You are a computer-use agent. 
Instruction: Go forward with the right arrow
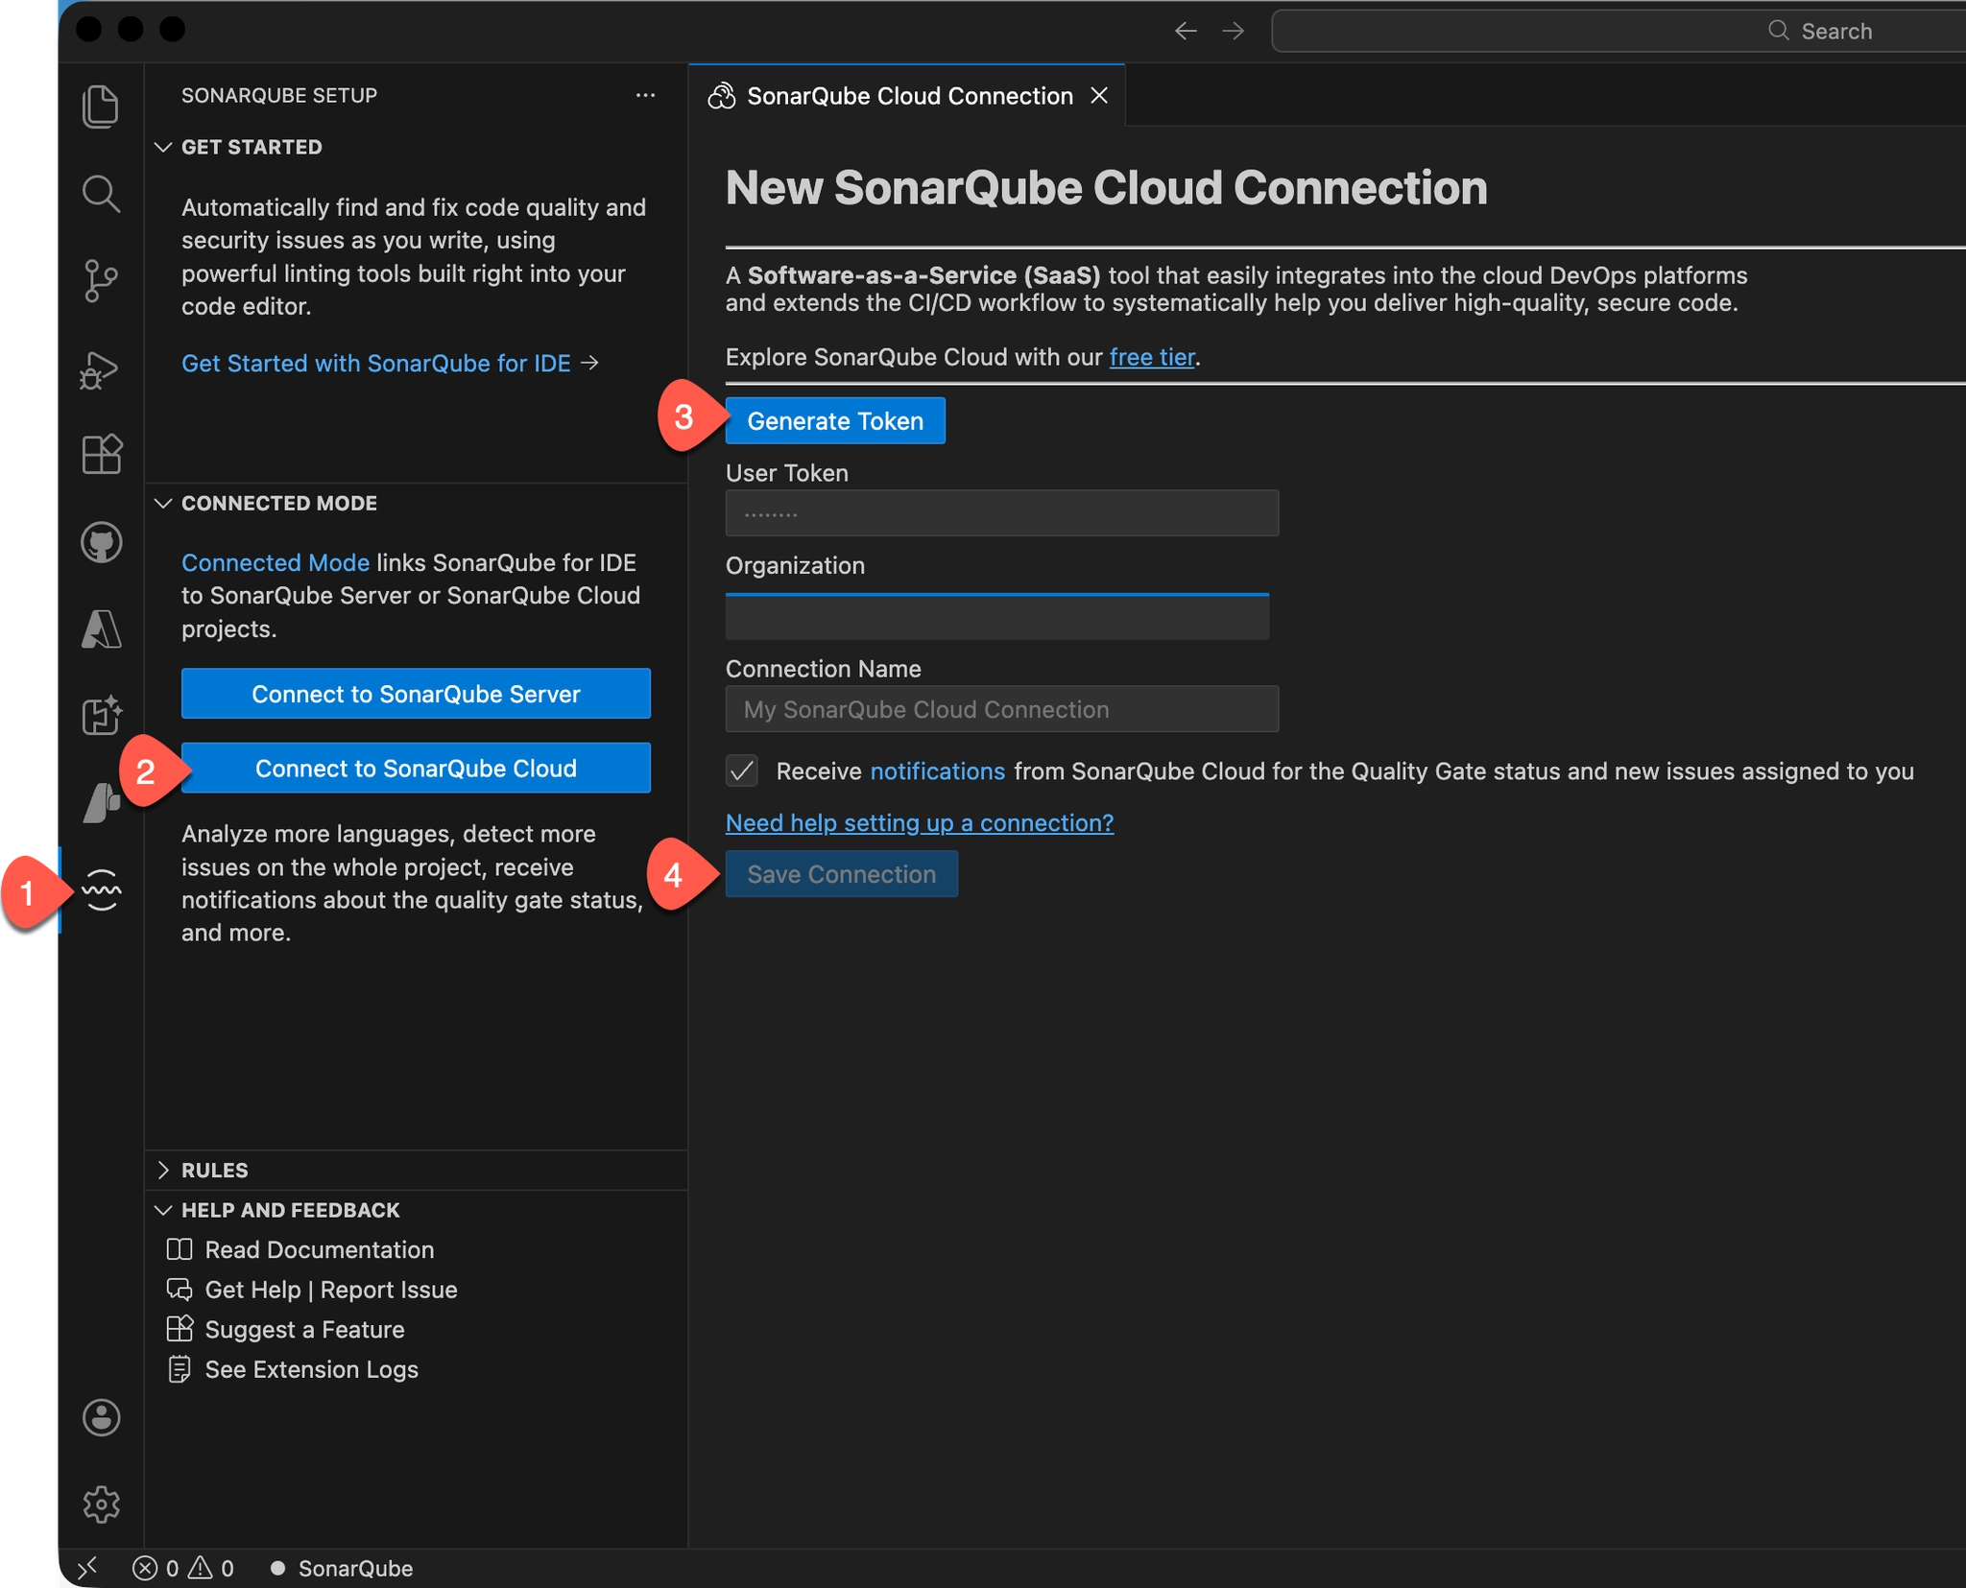pyautogui.click(x=1233, y=31)
